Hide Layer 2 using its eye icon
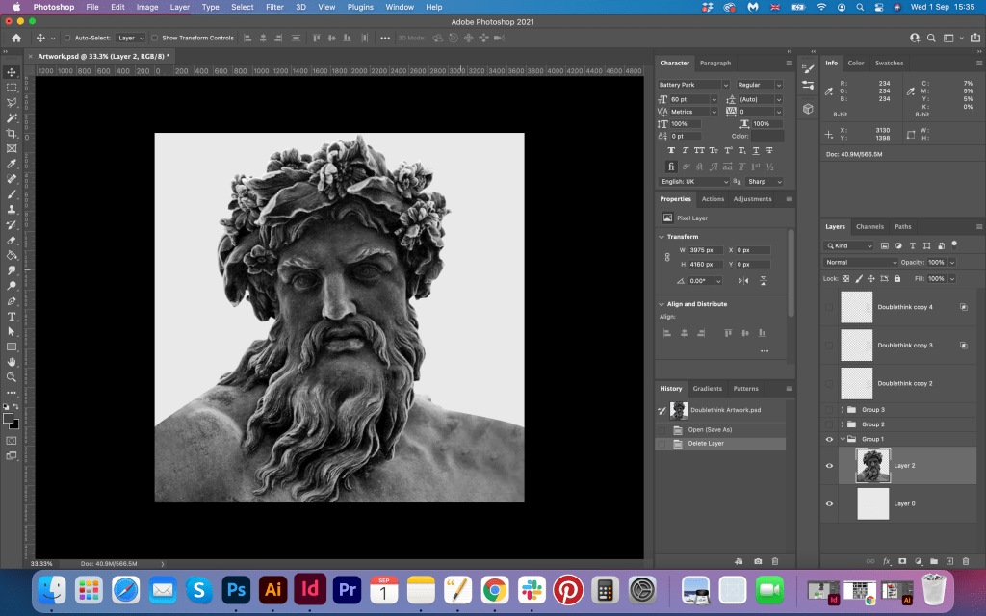986x616 pixels. tap(829, 466)
